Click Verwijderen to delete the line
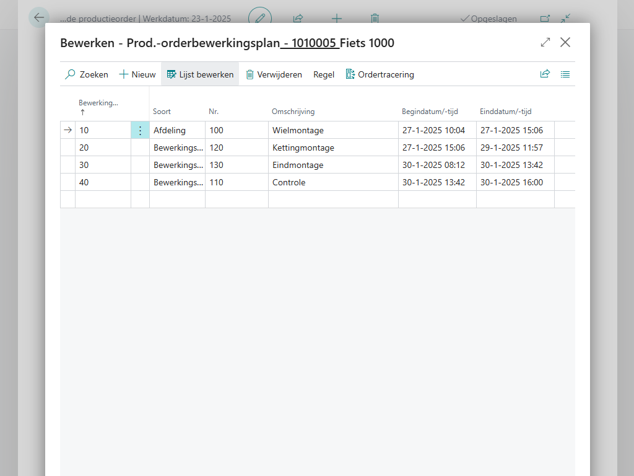This screenshot has height=476, width=634. tap(274, 74)
